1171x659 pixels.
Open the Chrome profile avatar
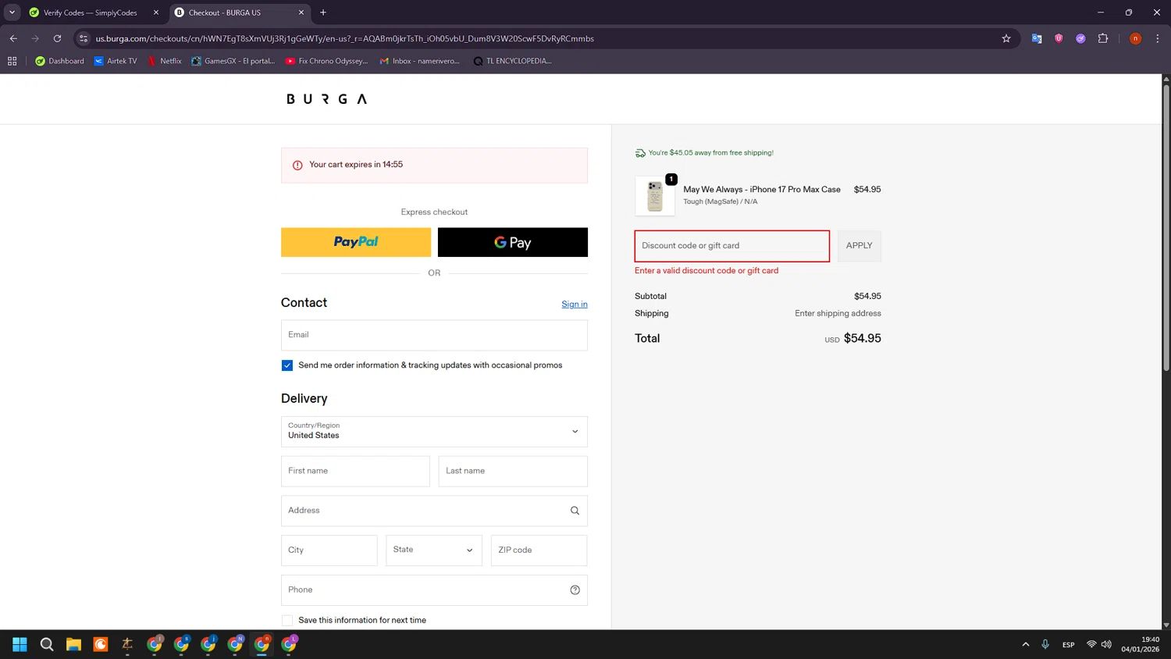(x=1135, y=38)
